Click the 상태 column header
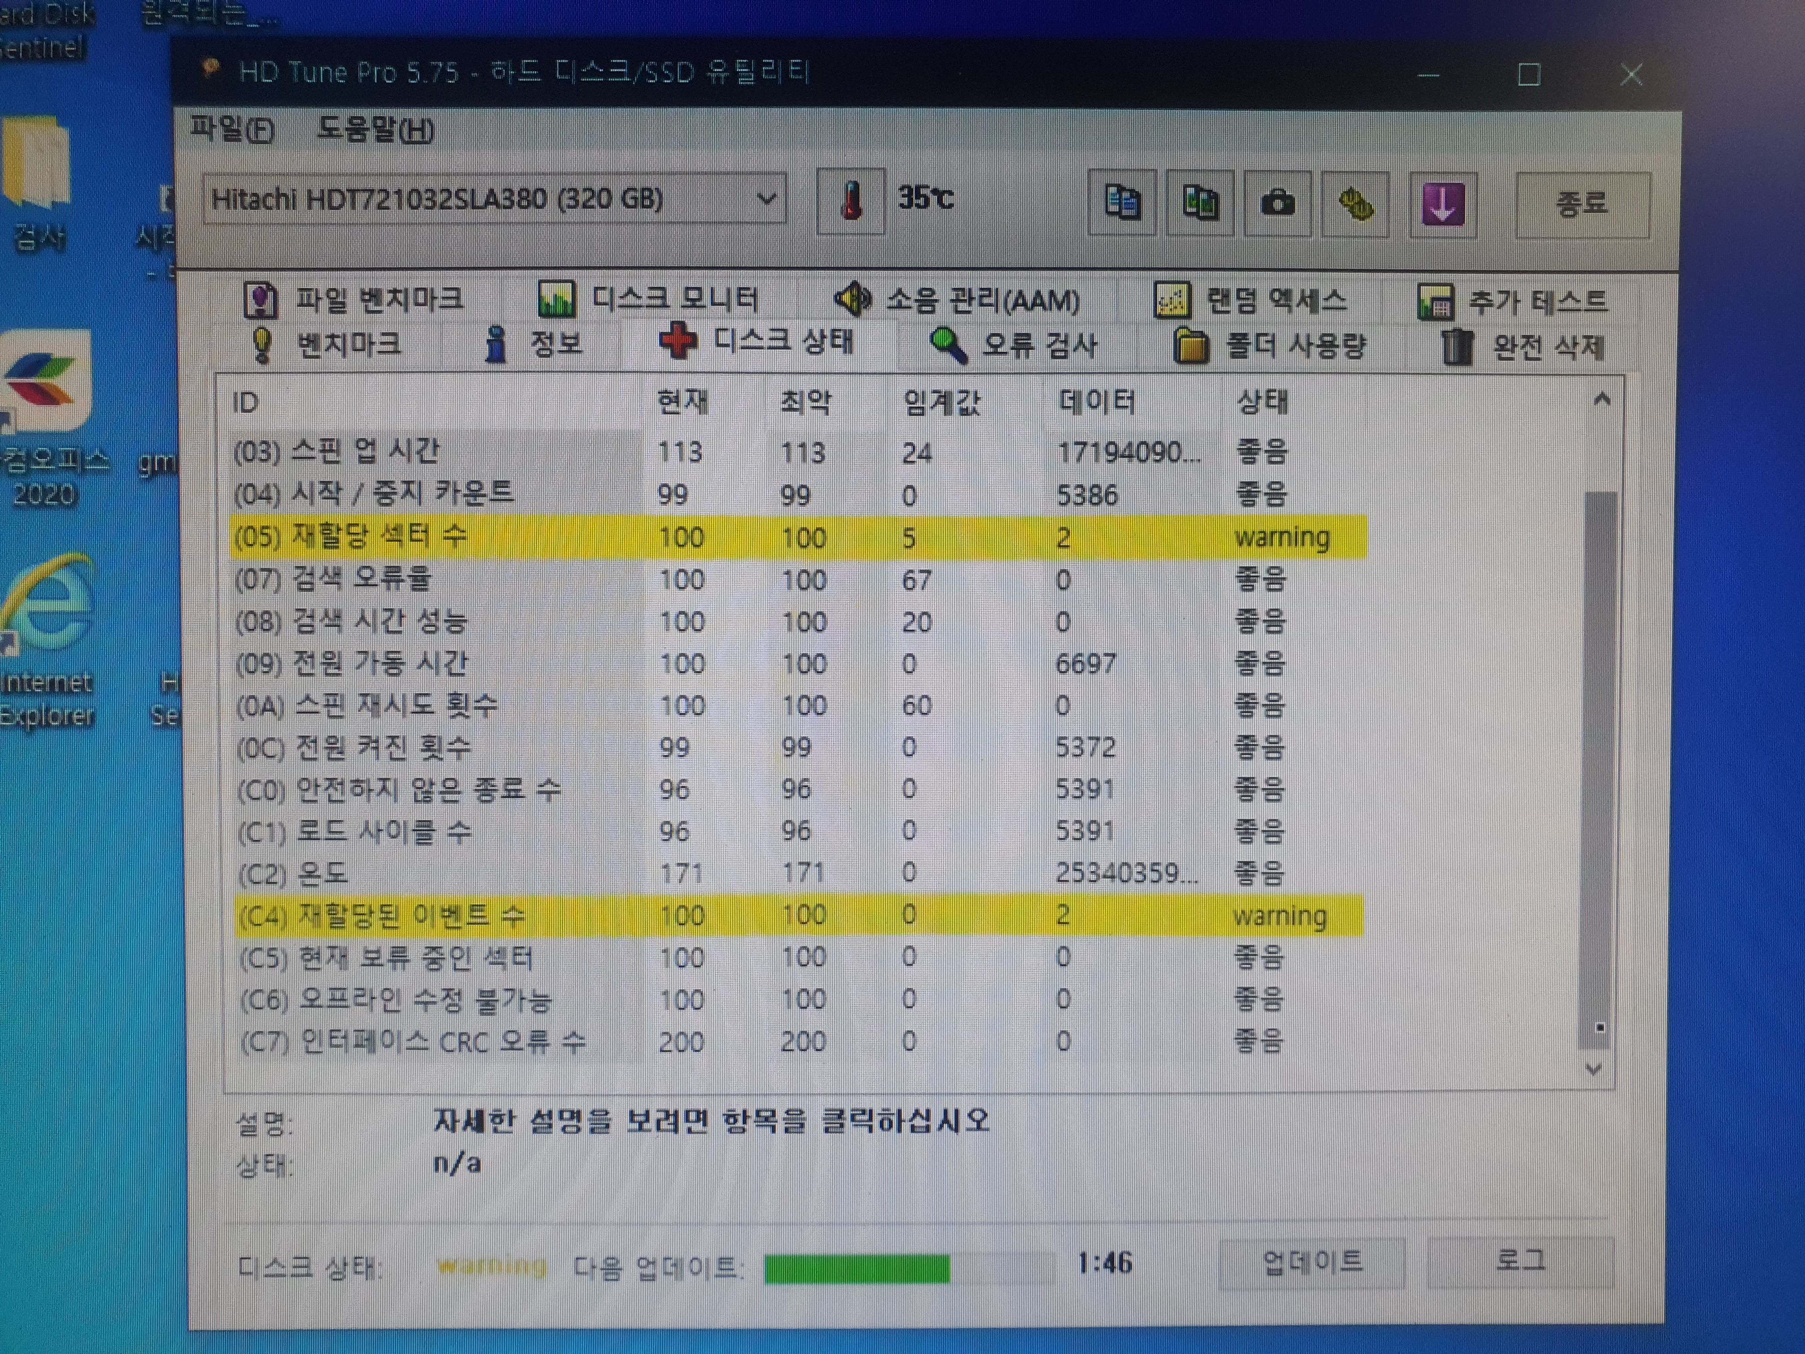The width and height of the screenshot is (1805, 1354). (x=1262, y=402)
